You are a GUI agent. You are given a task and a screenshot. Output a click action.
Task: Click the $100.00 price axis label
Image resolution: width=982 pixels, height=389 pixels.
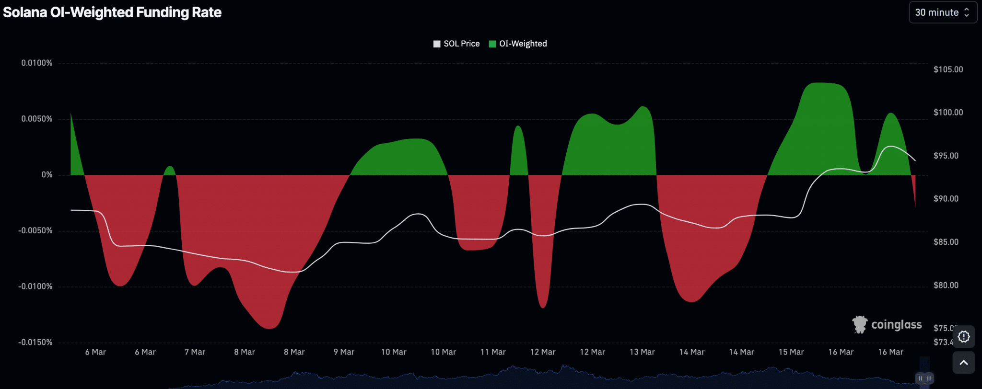(948, 113)
